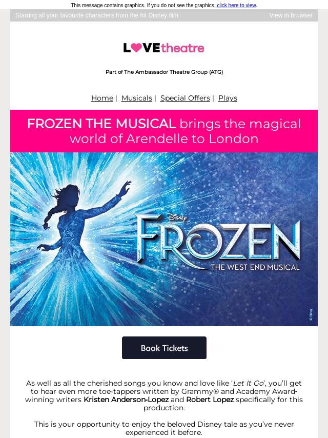Click the 'Starring all your favourite characters' preheader
This screenshot has width=328, height=438.
point(96,15)
